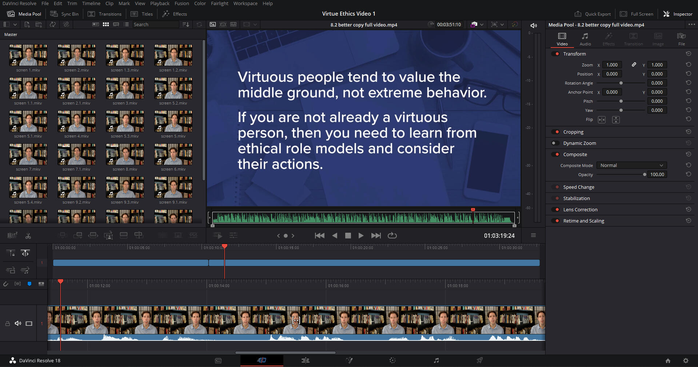The width and height of the screenshot is (698, 367).
Task: Open the Composite Mode dropdown
Action: (631, 166)
